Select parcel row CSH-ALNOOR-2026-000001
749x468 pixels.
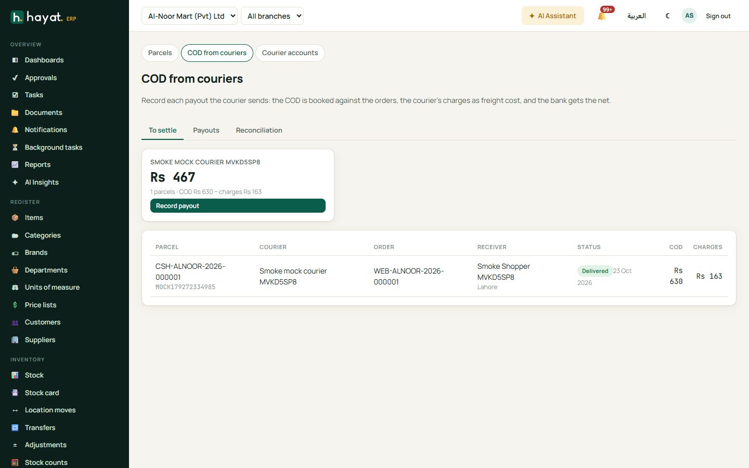pos(439,276)
